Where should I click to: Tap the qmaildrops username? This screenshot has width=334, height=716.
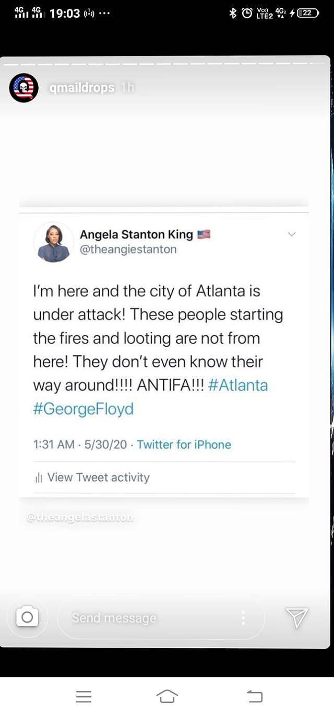81,88
